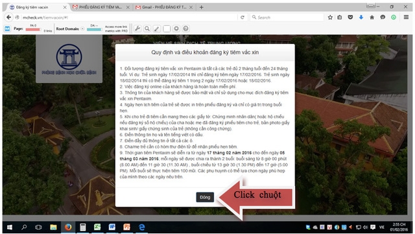
Task: Open Word from the taskbar
Action: point(112,227)
